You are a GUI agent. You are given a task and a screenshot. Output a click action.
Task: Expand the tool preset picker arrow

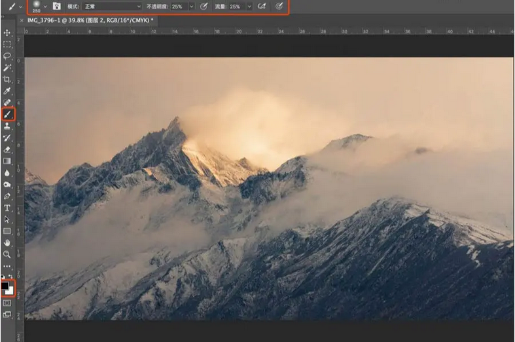21,7
